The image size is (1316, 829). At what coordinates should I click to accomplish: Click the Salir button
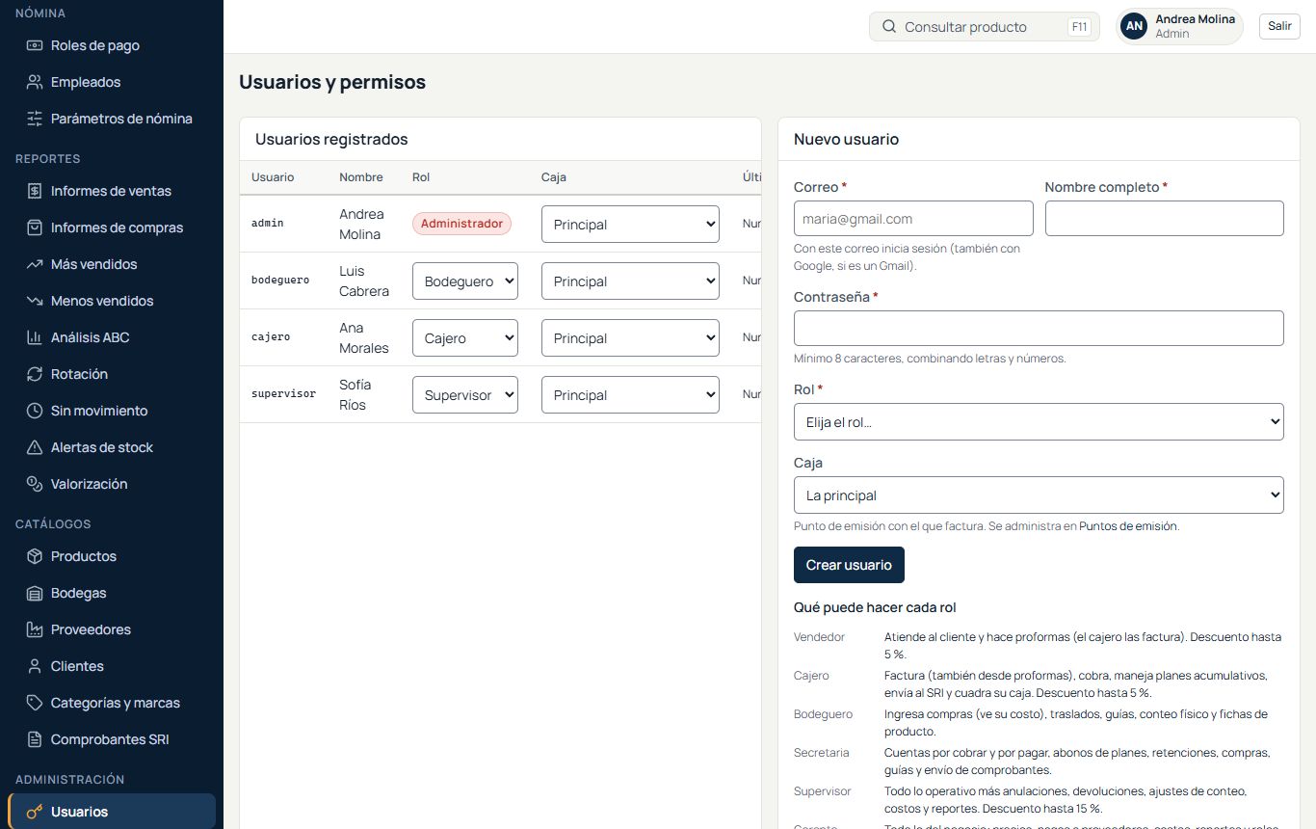coord(1279,26)
